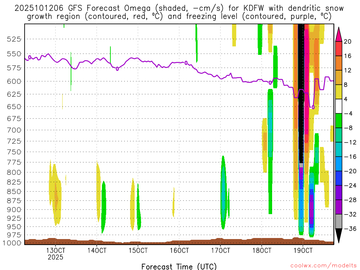
Task: Click the green-cyan omega blob near 17OCT
Action: [x=223, y=193]
